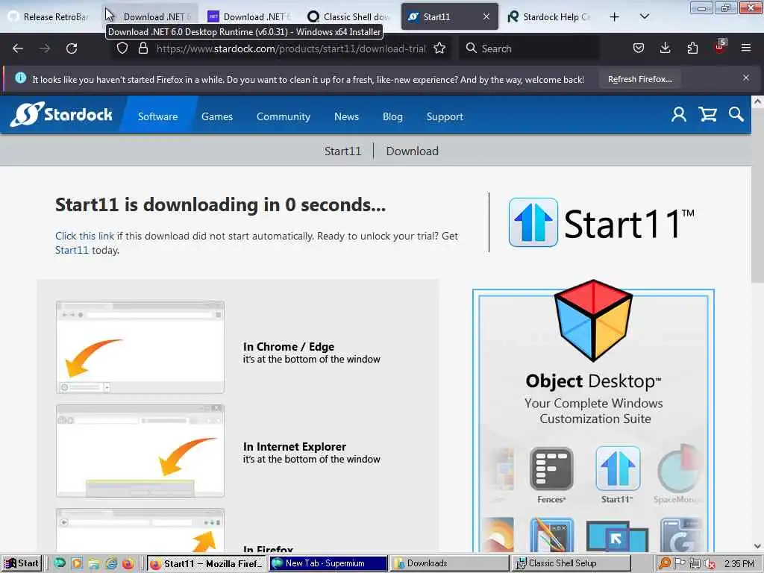Viewport: 764px width, 573px height.
Task: Click the Start11 product logo
Action: click(x=602, y=222)
